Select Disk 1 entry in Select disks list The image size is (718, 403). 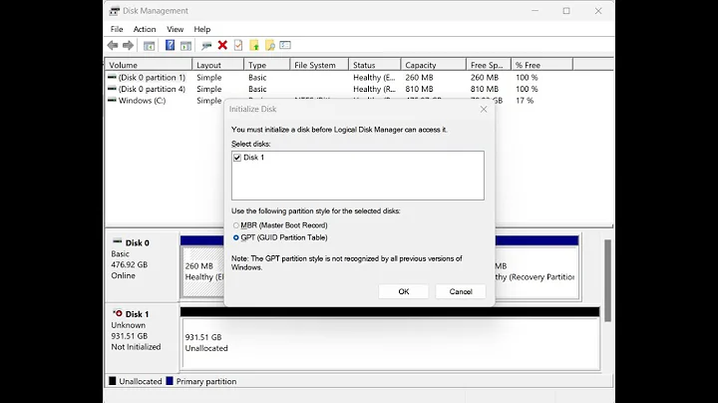(x=253, y=158)
